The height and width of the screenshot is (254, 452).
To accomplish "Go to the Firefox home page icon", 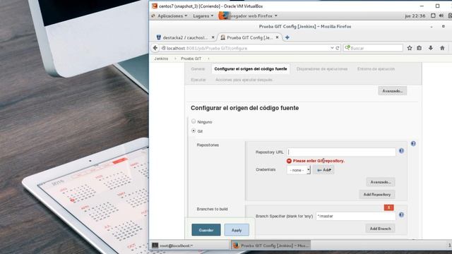I will tap(442, 48).
